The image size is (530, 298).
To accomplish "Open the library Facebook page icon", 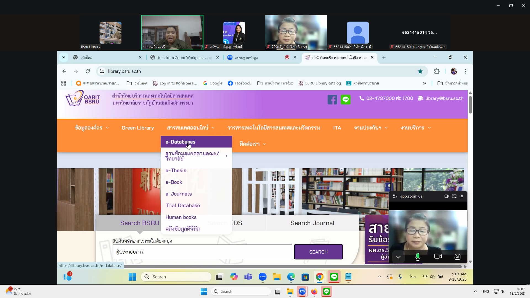I will tap(332, 99).
